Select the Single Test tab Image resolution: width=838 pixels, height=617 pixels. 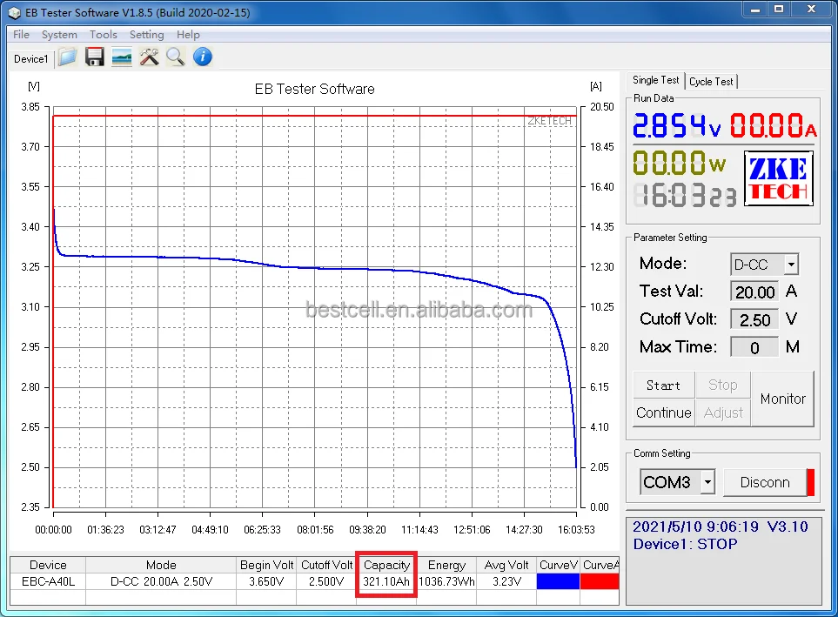656,80
